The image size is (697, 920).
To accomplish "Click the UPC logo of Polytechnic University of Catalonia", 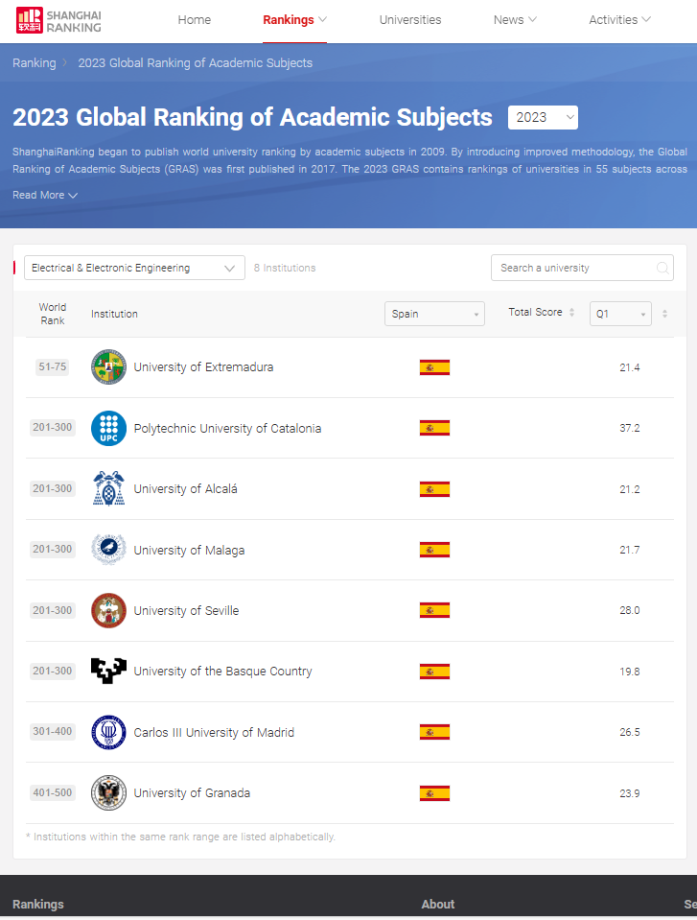I will [x=108, y=428].
